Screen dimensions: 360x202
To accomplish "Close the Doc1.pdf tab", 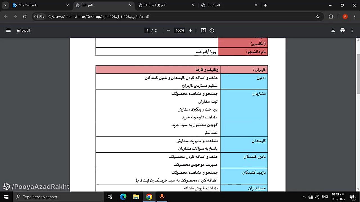I will pyautogui.click(x=256, y=5).
